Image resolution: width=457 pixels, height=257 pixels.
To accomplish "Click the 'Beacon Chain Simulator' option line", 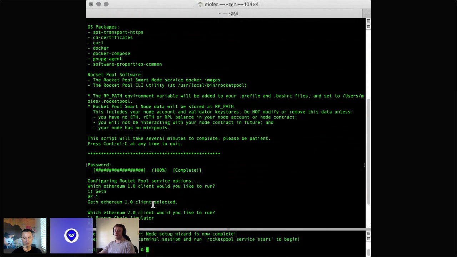I will (x=121, y=218).
